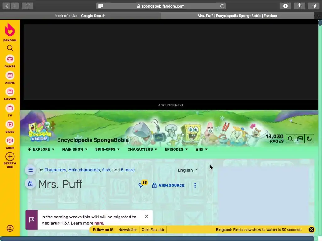Toggle dark theme moon icon
This screenshot has height=241, width=322.
point(309,139)
